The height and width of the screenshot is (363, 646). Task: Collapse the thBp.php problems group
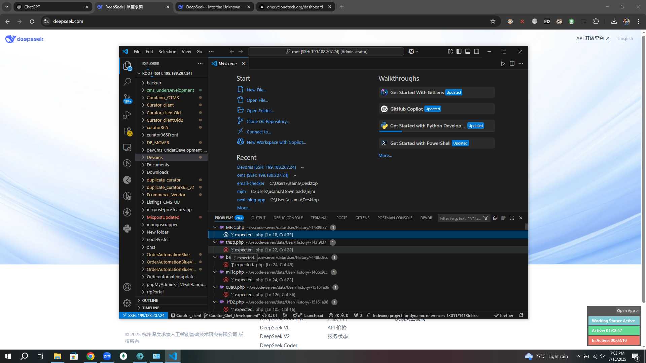215,242
